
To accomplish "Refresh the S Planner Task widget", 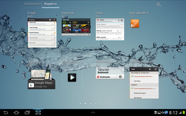I will point(156,69).
